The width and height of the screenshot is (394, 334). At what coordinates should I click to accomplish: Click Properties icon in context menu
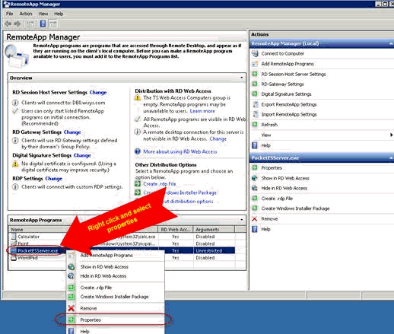[71, 320]
